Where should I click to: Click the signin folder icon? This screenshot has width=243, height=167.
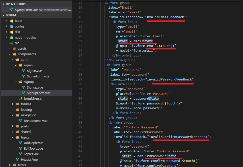tap(21, 65)
